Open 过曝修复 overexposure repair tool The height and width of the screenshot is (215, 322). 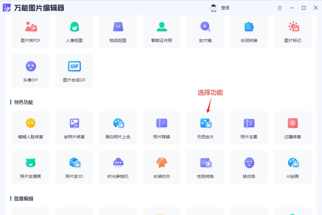point(293,128)
